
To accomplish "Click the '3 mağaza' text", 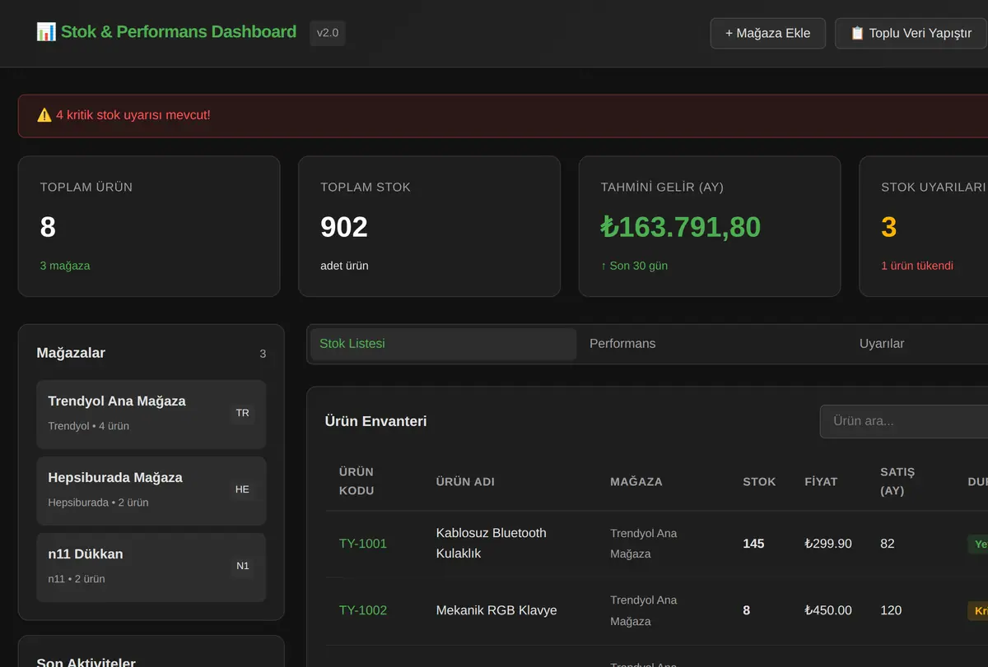I will click(65, 266).
